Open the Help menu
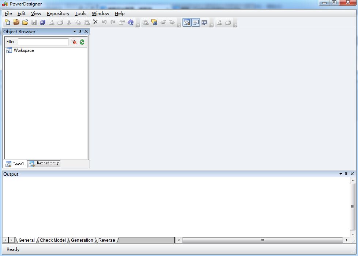The height and width of the screenshot is (256, 358). [x=120, y=14]
